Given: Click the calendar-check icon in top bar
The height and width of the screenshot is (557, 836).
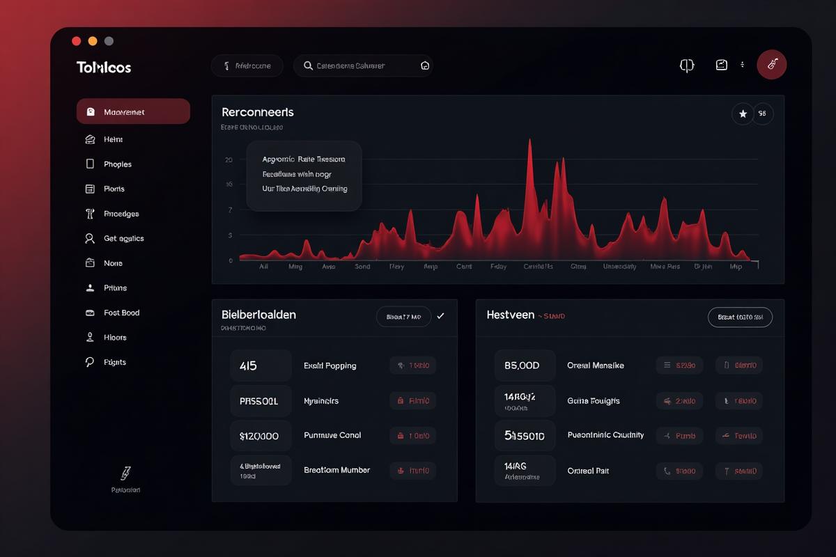Looking at the screenshot, I should pos(722,65).
